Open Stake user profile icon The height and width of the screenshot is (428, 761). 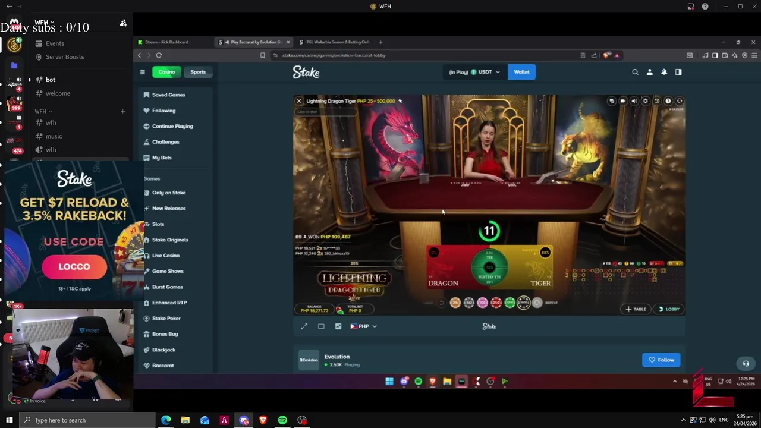coord(649,72)
